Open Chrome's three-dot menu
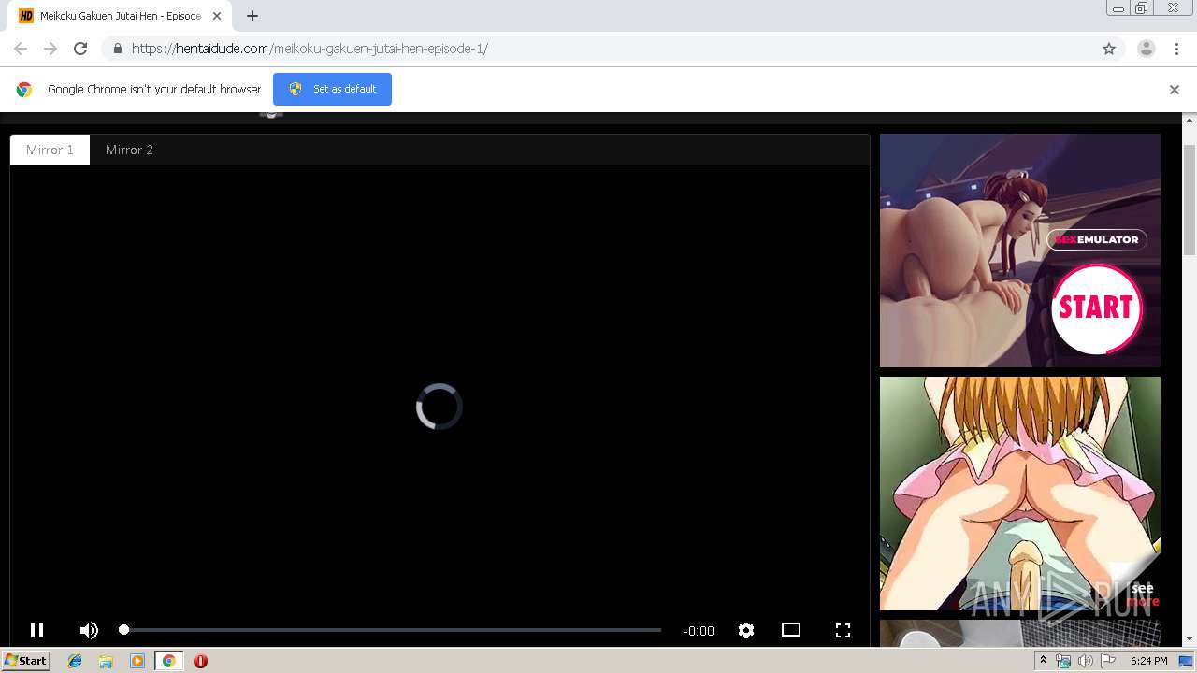 click(1176, 49)
